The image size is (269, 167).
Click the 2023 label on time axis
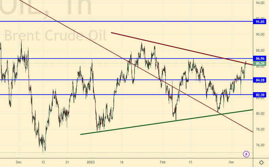[92, 162]
